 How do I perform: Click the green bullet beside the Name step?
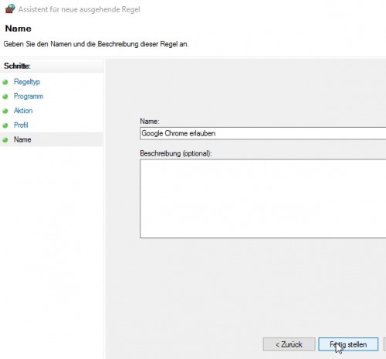(5, 140)
